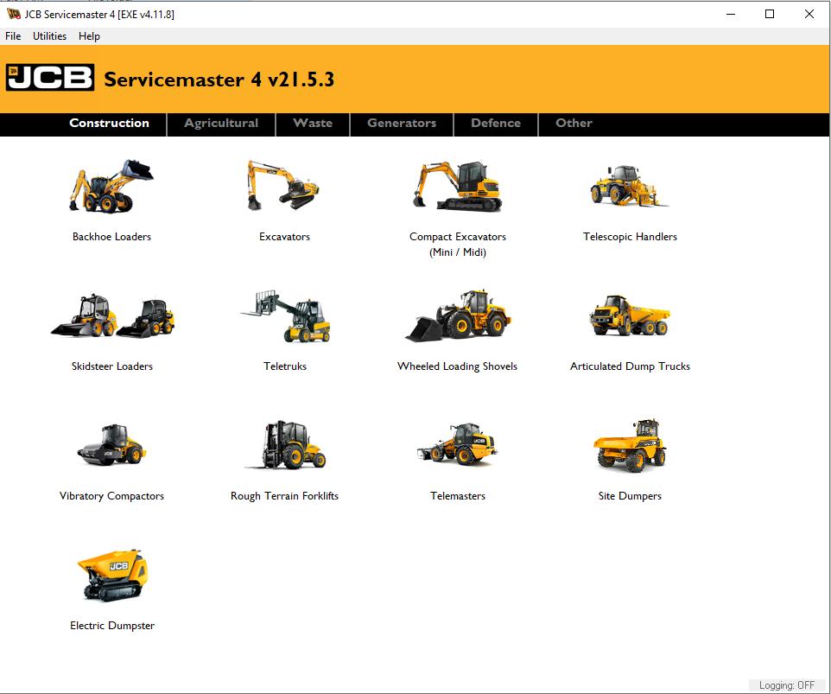This screenshot has width=831, height=694.
Task: Open the File menu
Action: 13,36
